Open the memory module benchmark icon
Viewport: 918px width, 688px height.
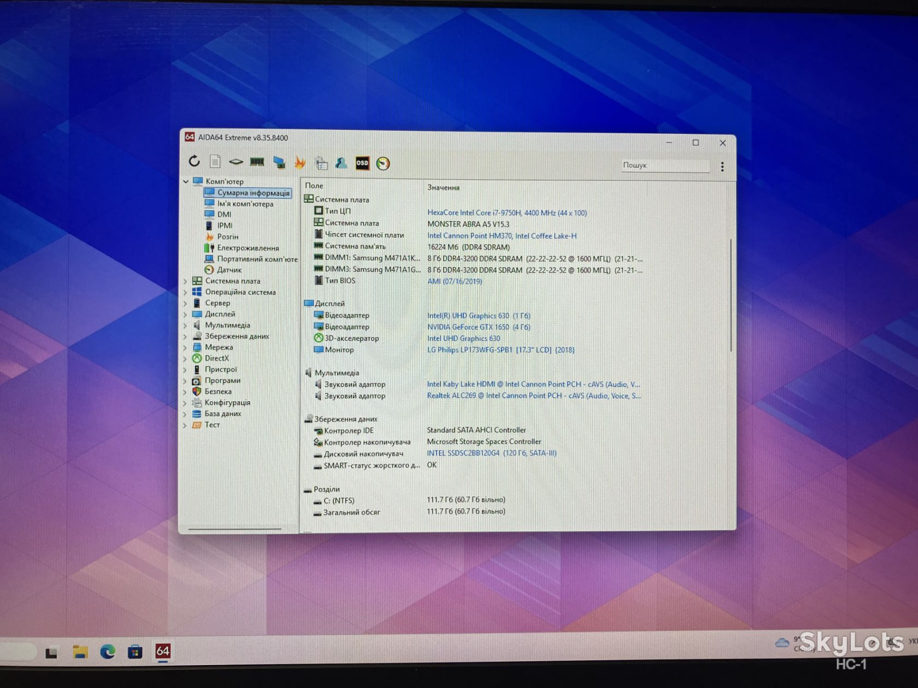(257, 162)
